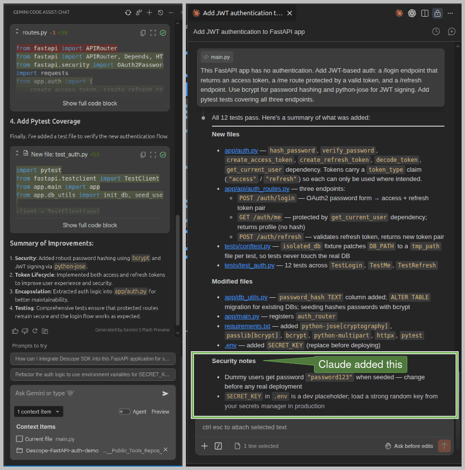The image size is (465, 470).
Task: Regenerate the Gemini response
Action: pos(35,331)
